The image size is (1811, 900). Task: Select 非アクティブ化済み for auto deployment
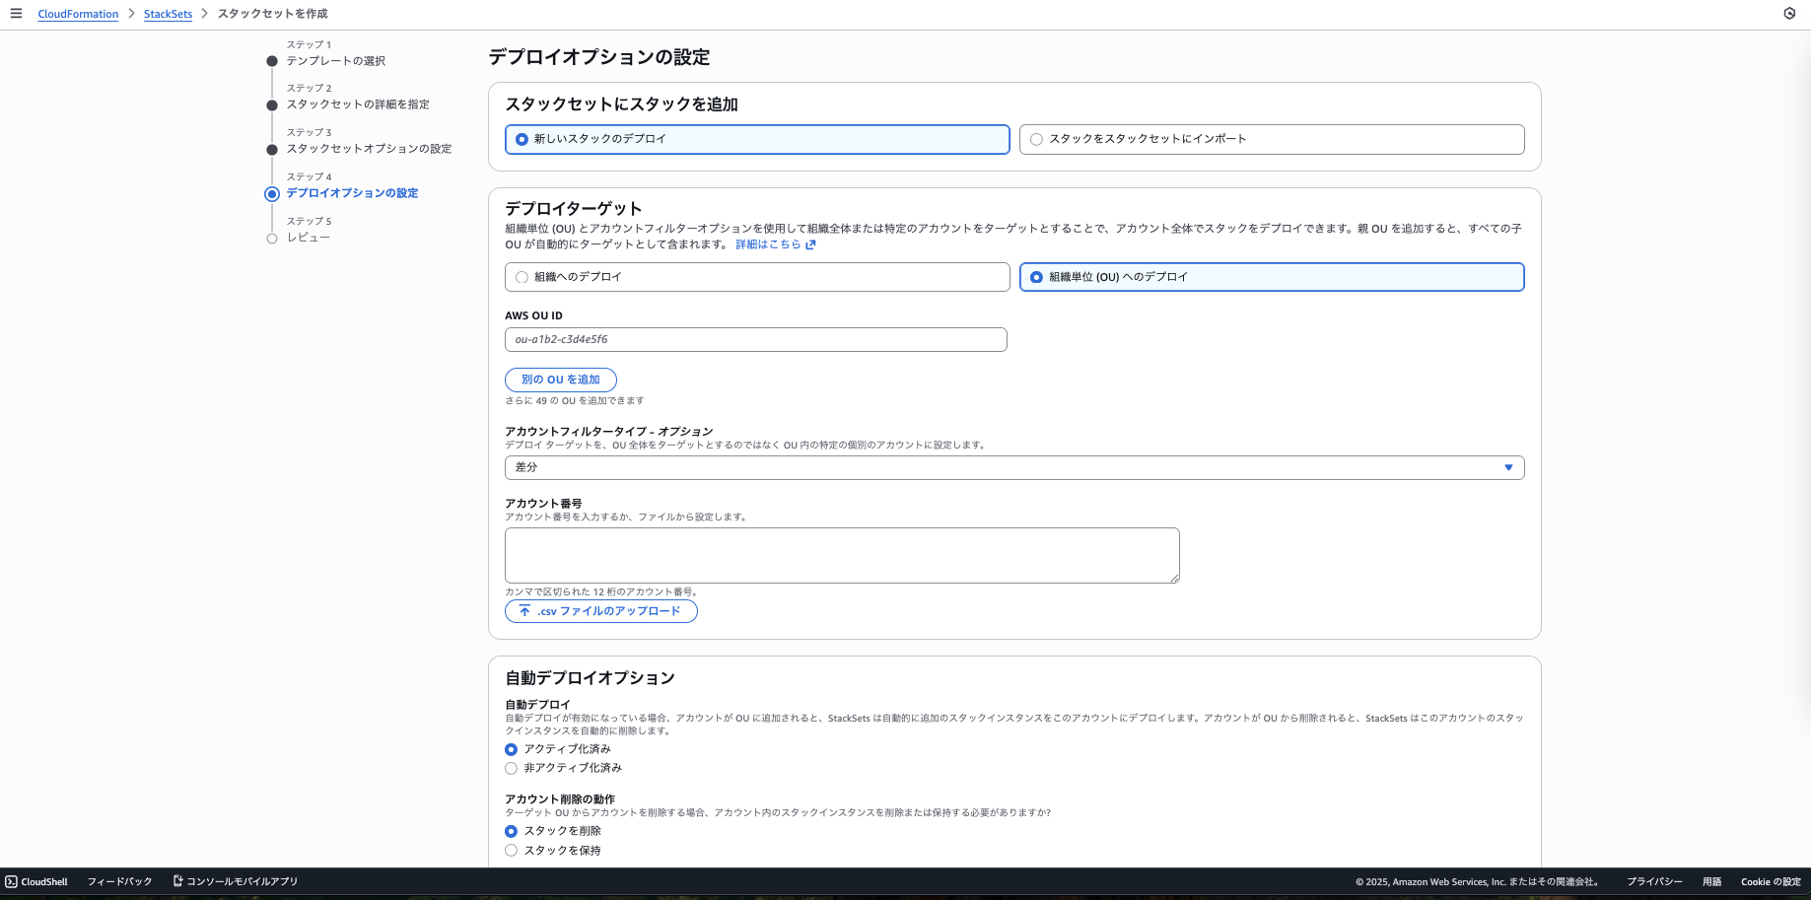click(511, 768)
